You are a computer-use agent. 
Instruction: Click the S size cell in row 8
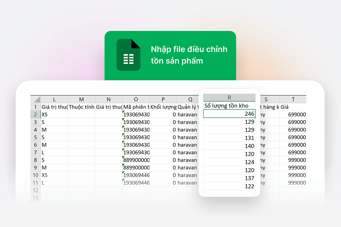pyautogui.click(x=54, y=160)
